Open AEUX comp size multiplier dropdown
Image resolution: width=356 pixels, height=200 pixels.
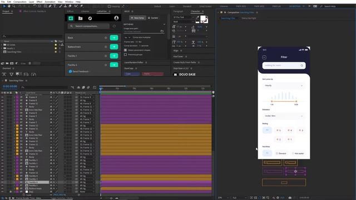[127, 37]
